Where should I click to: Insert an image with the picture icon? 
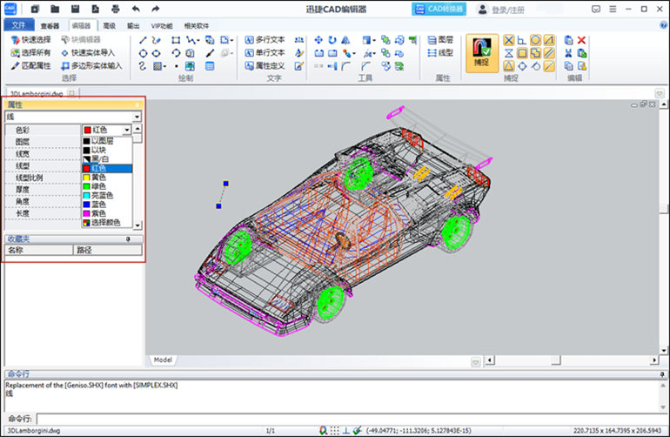click(190, 66)
